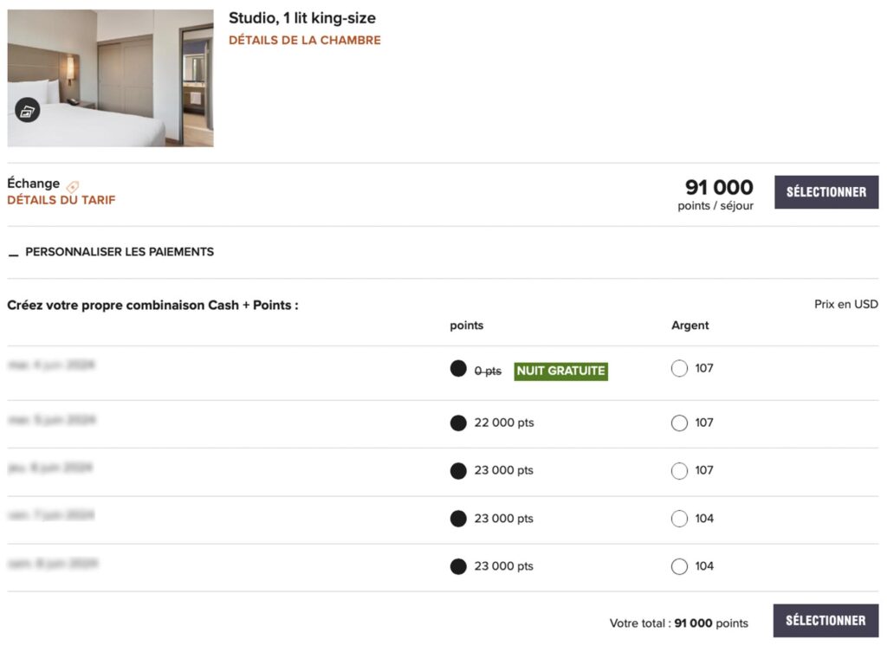Screen dimensions: 887x665
Task: Collapse the Personnaliser les paiements section
Action: pyautogui.click(x=14, y=253)
